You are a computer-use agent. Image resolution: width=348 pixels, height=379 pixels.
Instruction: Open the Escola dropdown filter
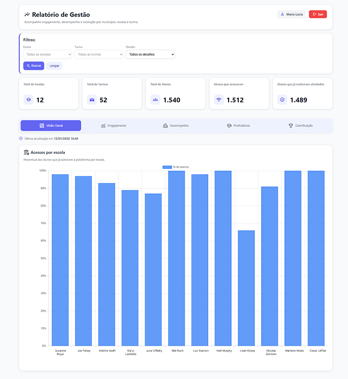[x=48, y=55]
